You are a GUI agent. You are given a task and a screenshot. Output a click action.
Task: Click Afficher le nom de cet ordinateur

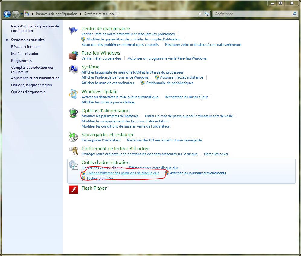coord(108,83)
